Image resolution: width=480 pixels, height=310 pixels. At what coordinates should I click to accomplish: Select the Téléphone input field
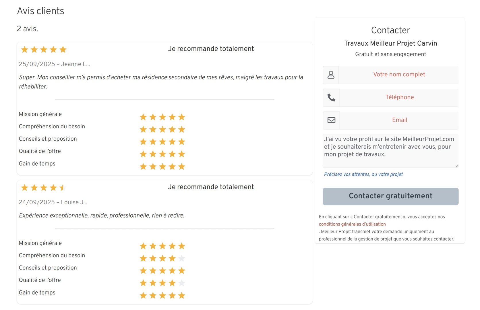[x=399, y=97]
